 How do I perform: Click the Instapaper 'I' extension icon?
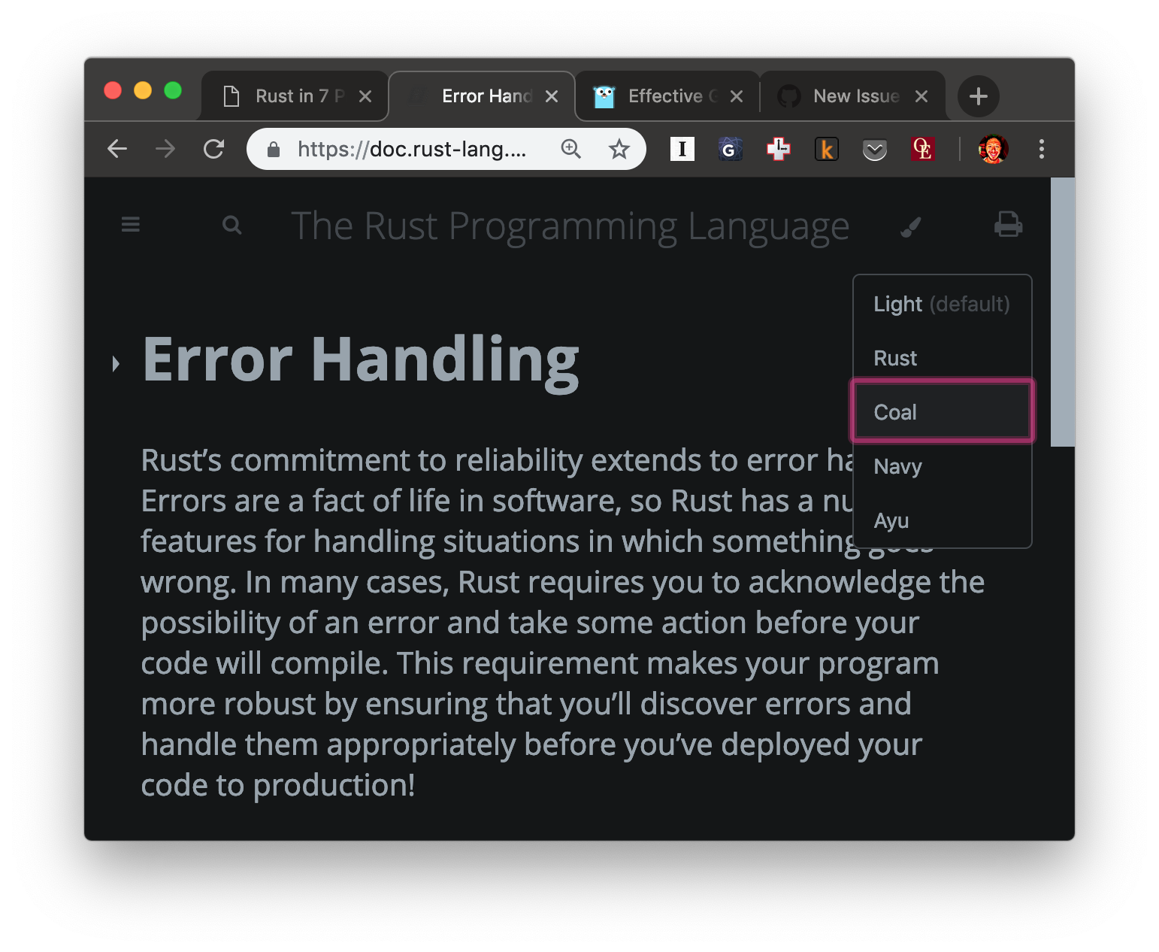click(682, 149)
